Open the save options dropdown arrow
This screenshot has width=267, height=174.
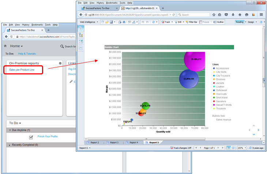tap(114, 22)
